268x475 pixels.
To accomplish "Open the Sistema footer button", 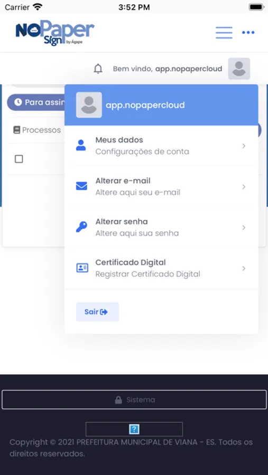I will tap(134, 400).
